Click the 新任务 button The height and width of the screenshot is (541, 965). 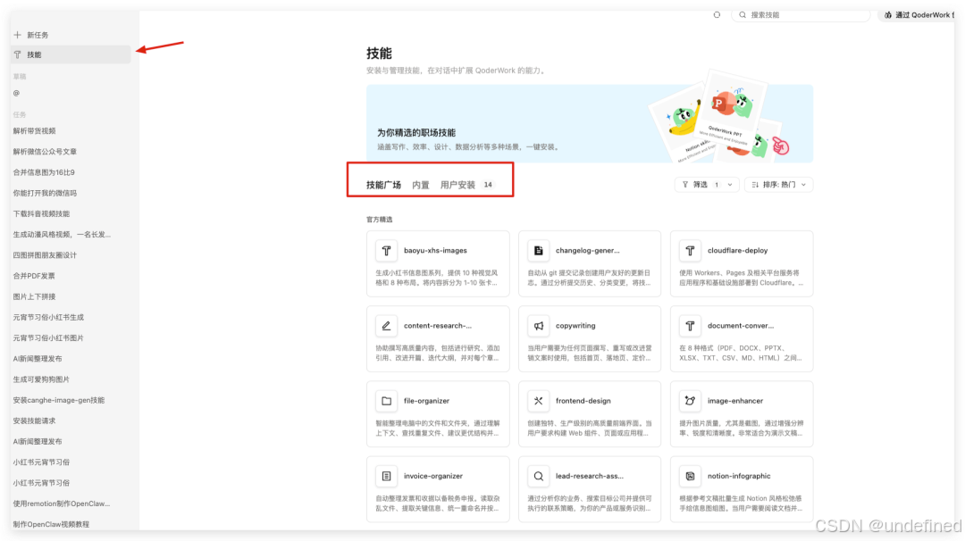(36, 34)
